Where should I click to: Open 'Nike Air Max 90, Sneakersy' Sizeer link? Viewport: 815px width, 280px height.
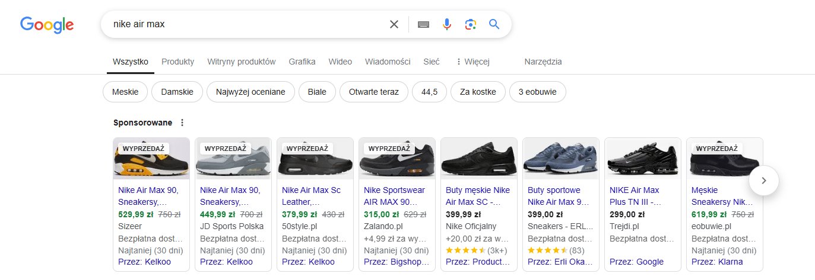(x=148, y=196)
